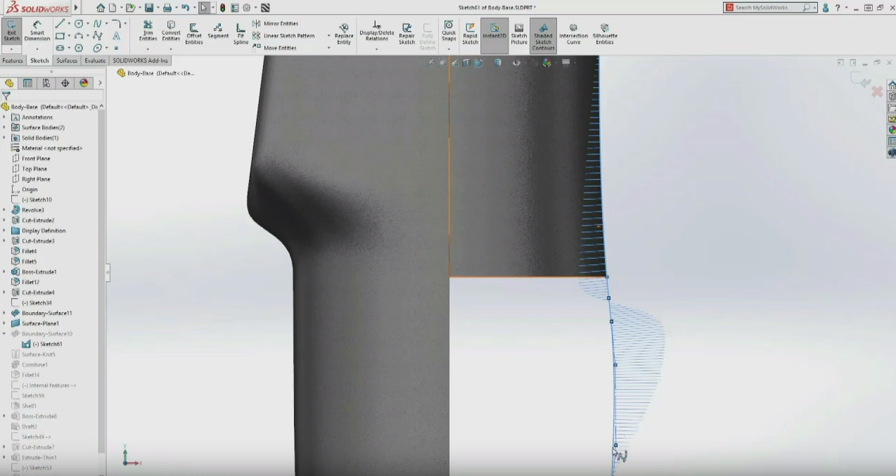Click the feature tree filter field

click(51, 96)
